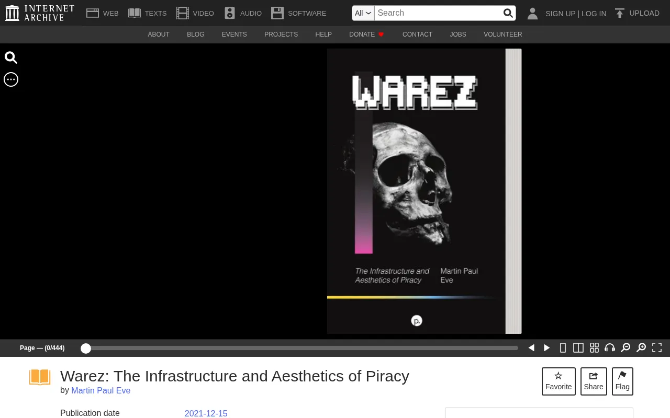Image resolution: width=670 pixels, height=418 pixels.
Task: Open author Martin Paul Eve link
Action: [x=100, y=390]
